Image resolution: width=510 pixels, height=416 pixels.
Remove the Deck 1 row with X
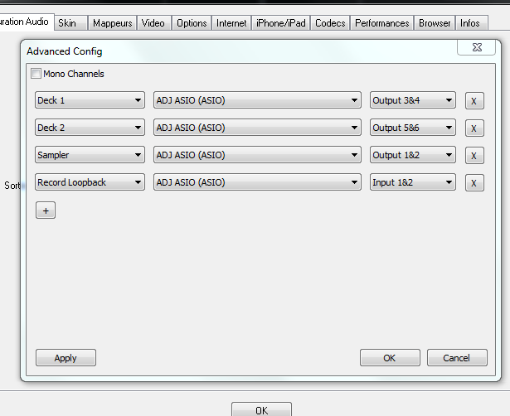(x=474, y=101)
